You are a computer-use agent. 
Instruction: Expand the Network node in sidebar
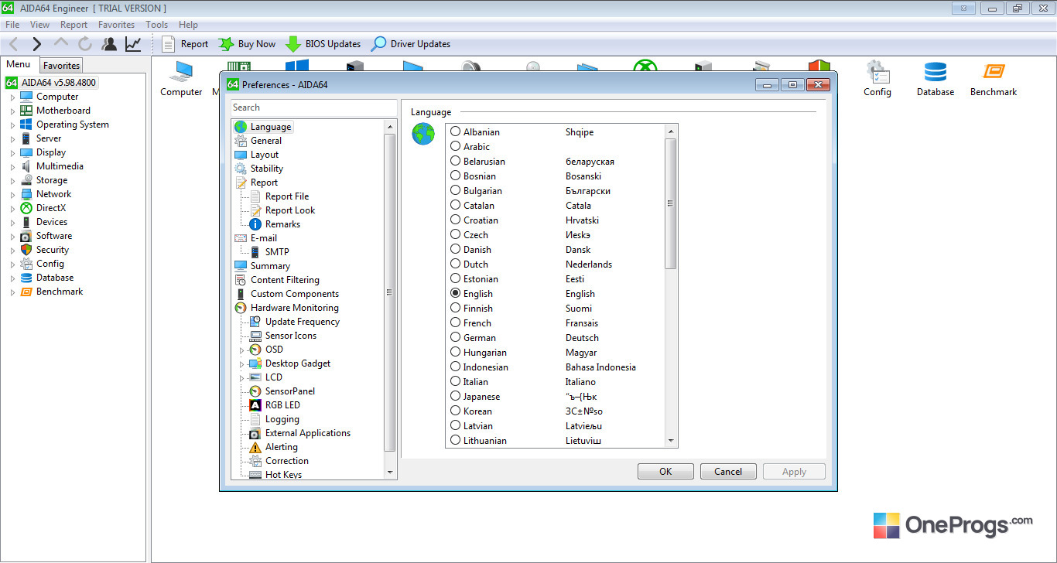click(x=12, y=195)
